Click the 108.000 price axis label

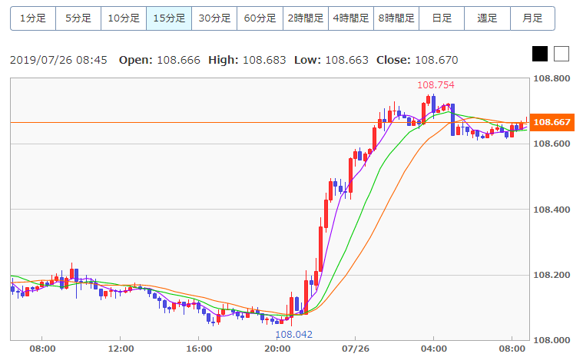point(552,340)
